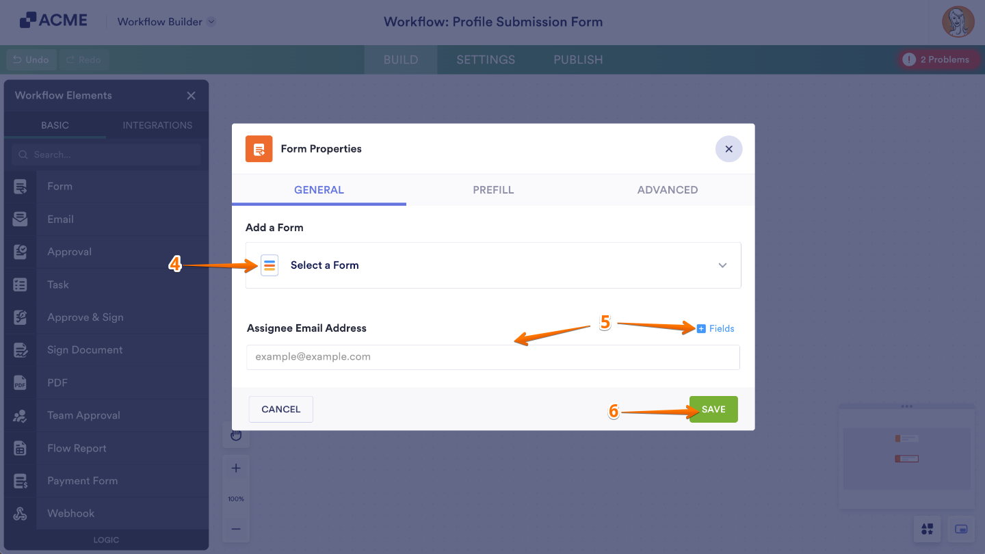Click the Approval element icon
This screenshot has width=985, height=554.
pos(21,252)
